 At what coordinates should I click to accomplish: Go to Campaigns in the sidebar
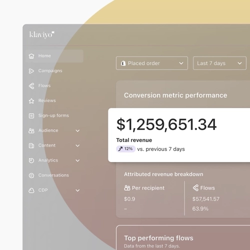pos(50,70)
